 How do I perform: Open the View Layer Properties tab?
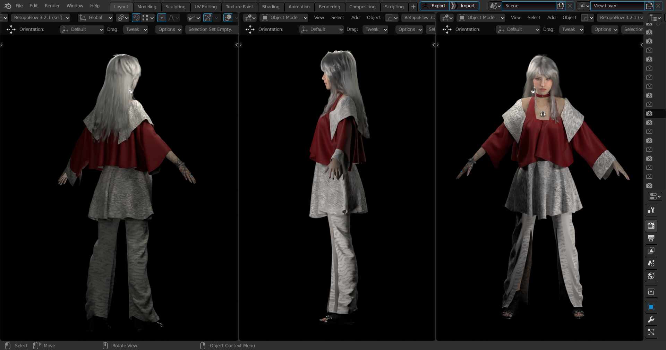coord(651,250)
